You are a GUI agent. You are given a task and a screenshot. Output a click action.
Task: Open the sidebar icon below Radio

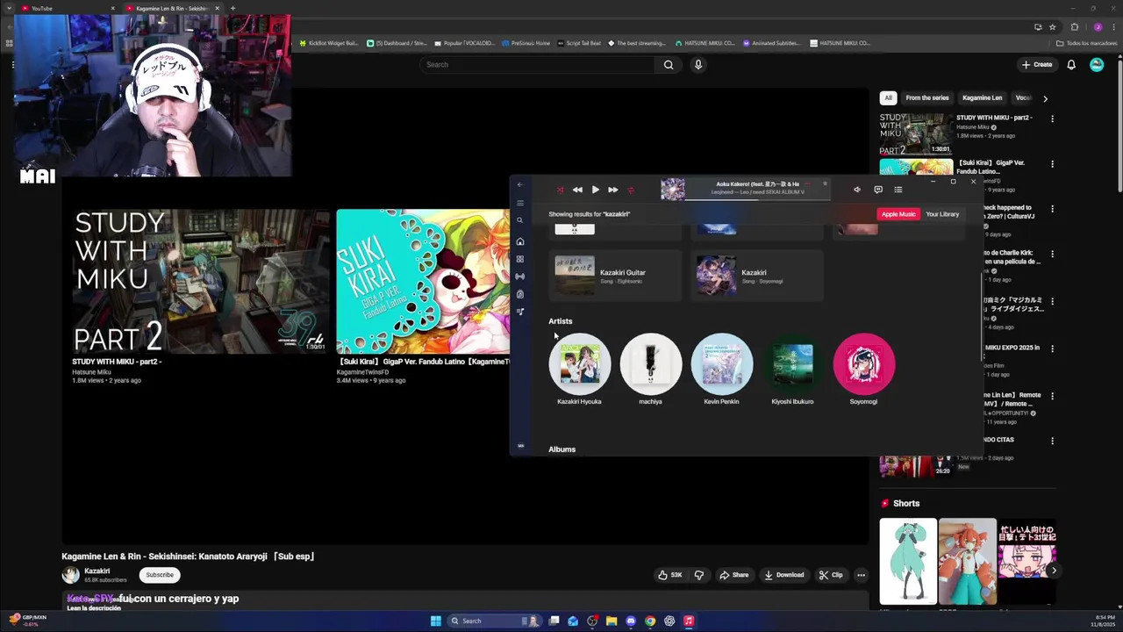pos(519,294)
